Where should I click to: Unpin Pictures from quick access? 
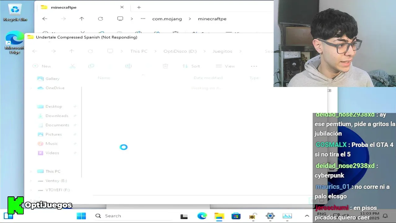pyautogui.click(x=75, y=134)
